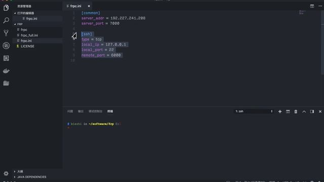This screenshot has width=324, height=182.
Task: Close the frpc.ini editor tab
Action: coord(89,6)
